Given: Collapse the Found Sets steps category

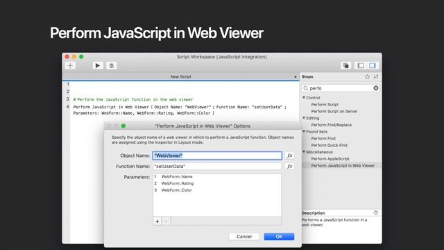Looking at the screenshot, I should click(304, 131).
